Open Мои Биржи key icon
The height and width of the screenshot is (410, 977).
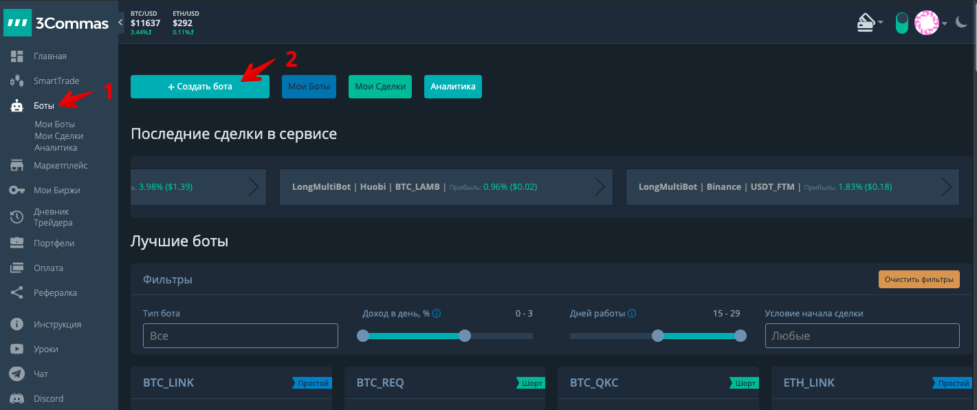(x=17, y=191)
